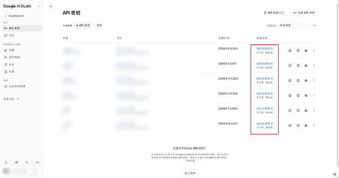This screenshot has height=178, width=339.
Task: Click the page vertical scrollbar
Action: click(x=338, y=85)
